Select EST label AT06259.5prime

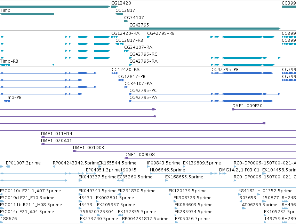259,205
